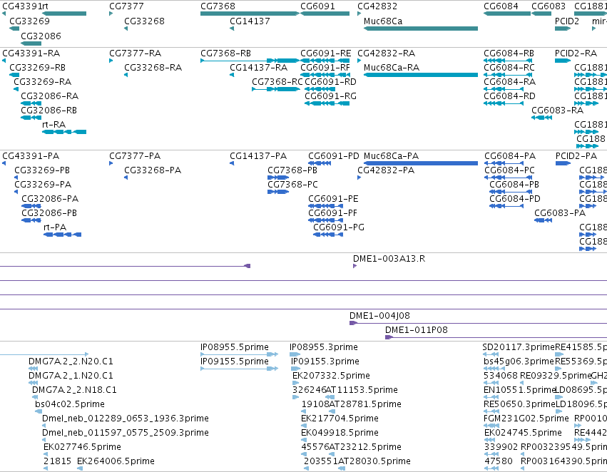
Task: Click the EK049918.5prime EST
Action: click(x=304, y=440)
